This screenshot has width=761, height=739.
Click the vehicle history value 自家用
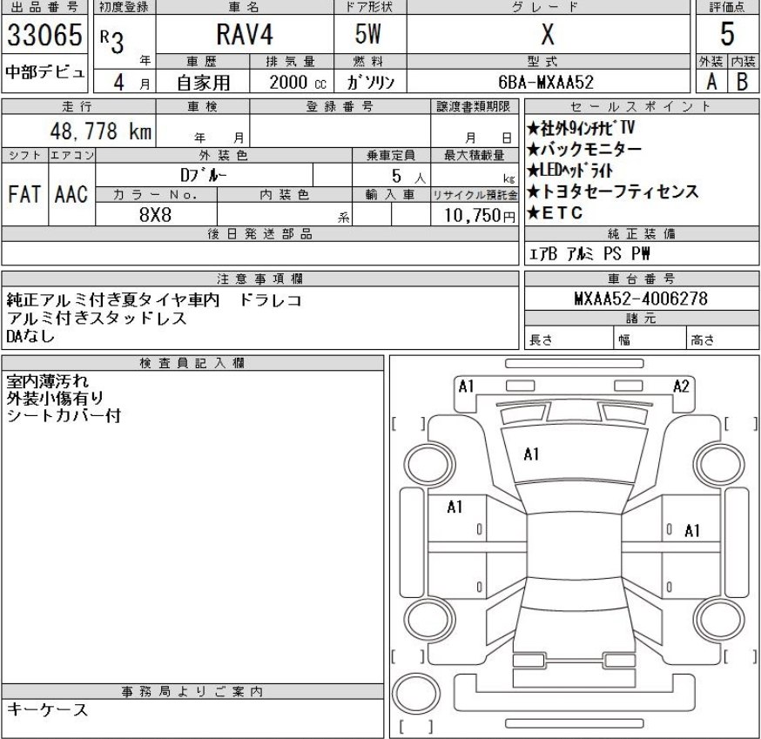pyautogui.click(x=203, y=83)
